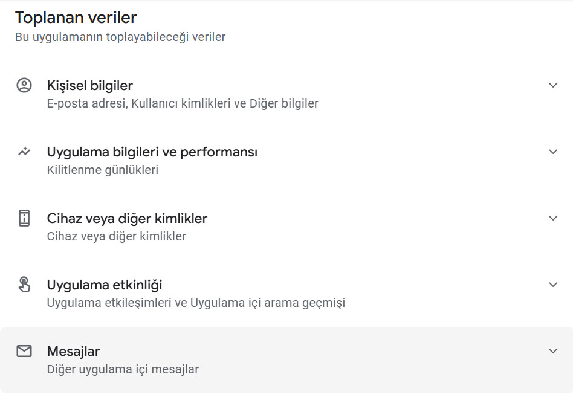Select the Kişisel bilgiler heading
This screenshot has width=573, height=406.
pyautogui.click(x=90, y=85)
